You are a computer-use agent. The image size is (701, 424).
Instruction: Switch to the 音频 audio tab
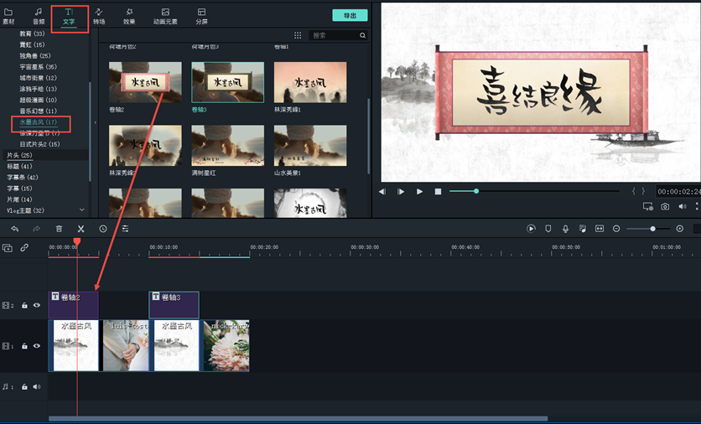click(39, 16)
